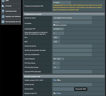Click the Opciones PPPD adicionales field
Screen dimensions: 106x96
(72, 71)
